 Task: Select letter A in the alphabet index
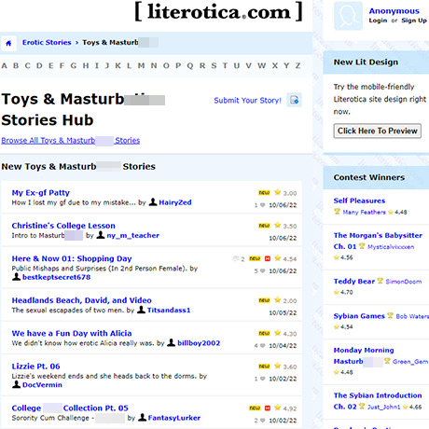coord(4,65)
